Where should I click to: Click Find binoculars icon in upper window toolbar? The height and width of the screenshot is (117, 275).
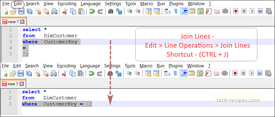click(111, 11)
